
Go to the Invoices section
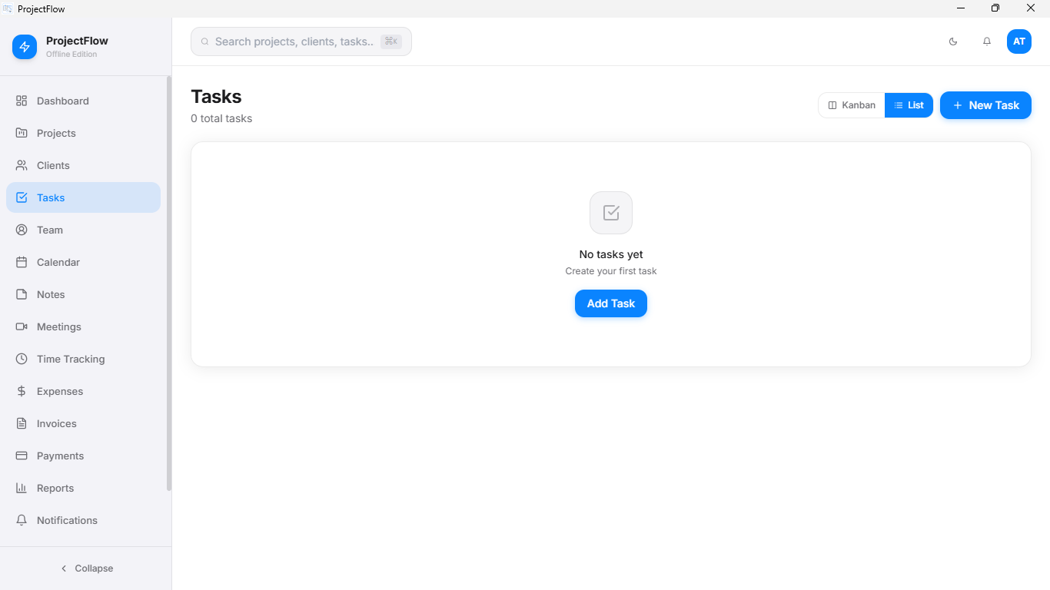[83, 423]
